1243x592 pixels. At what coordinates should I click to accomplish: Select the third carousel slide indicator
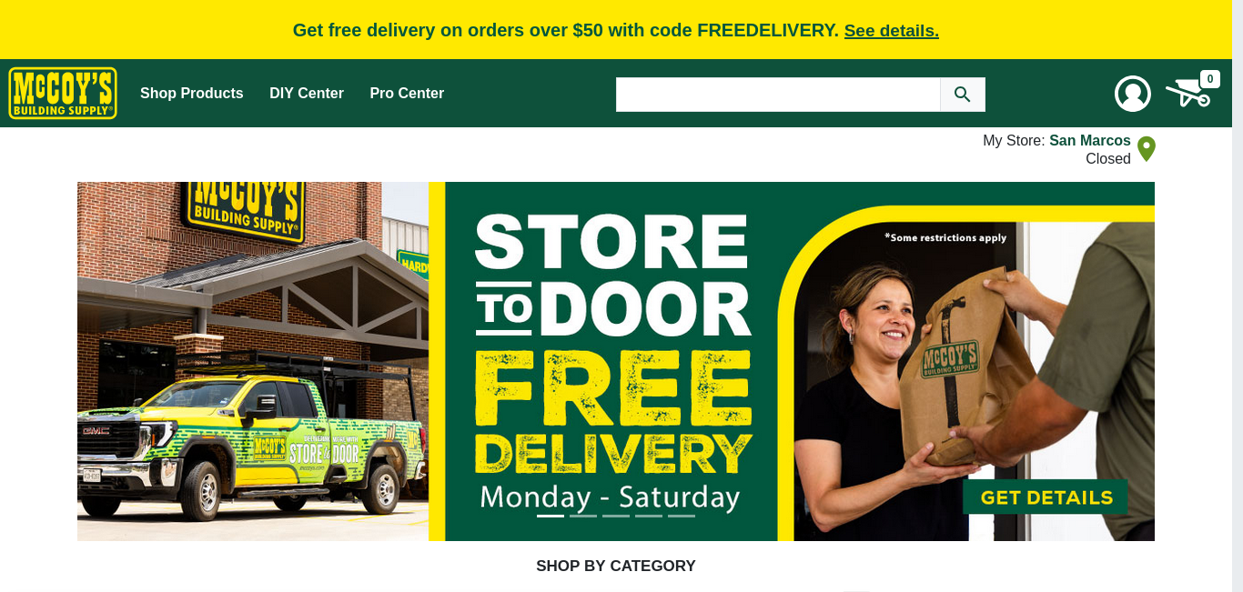point(616,516)
